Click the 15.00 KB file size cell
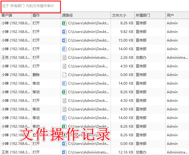The image size is (189, 155). point(127,40)
